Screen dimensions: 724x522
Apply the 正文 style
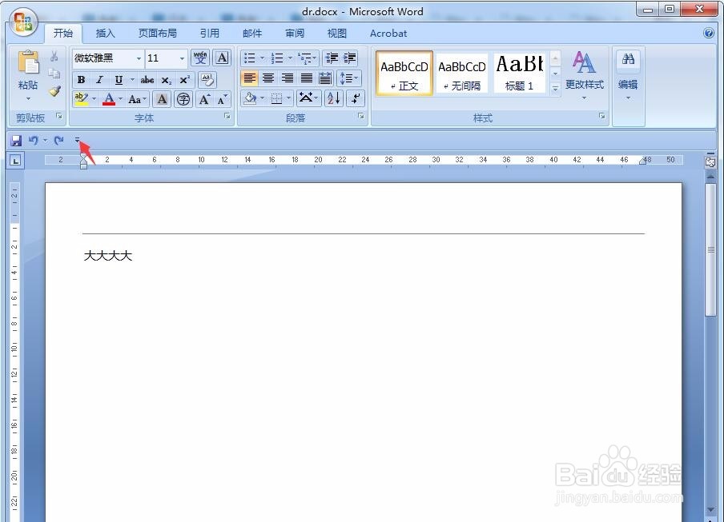tap(404, 74)
